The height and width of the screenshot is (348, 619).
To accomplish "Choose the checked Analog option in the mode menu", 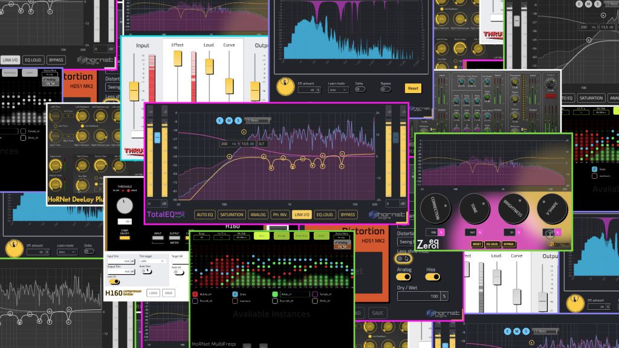I will [x=341, y=242].
